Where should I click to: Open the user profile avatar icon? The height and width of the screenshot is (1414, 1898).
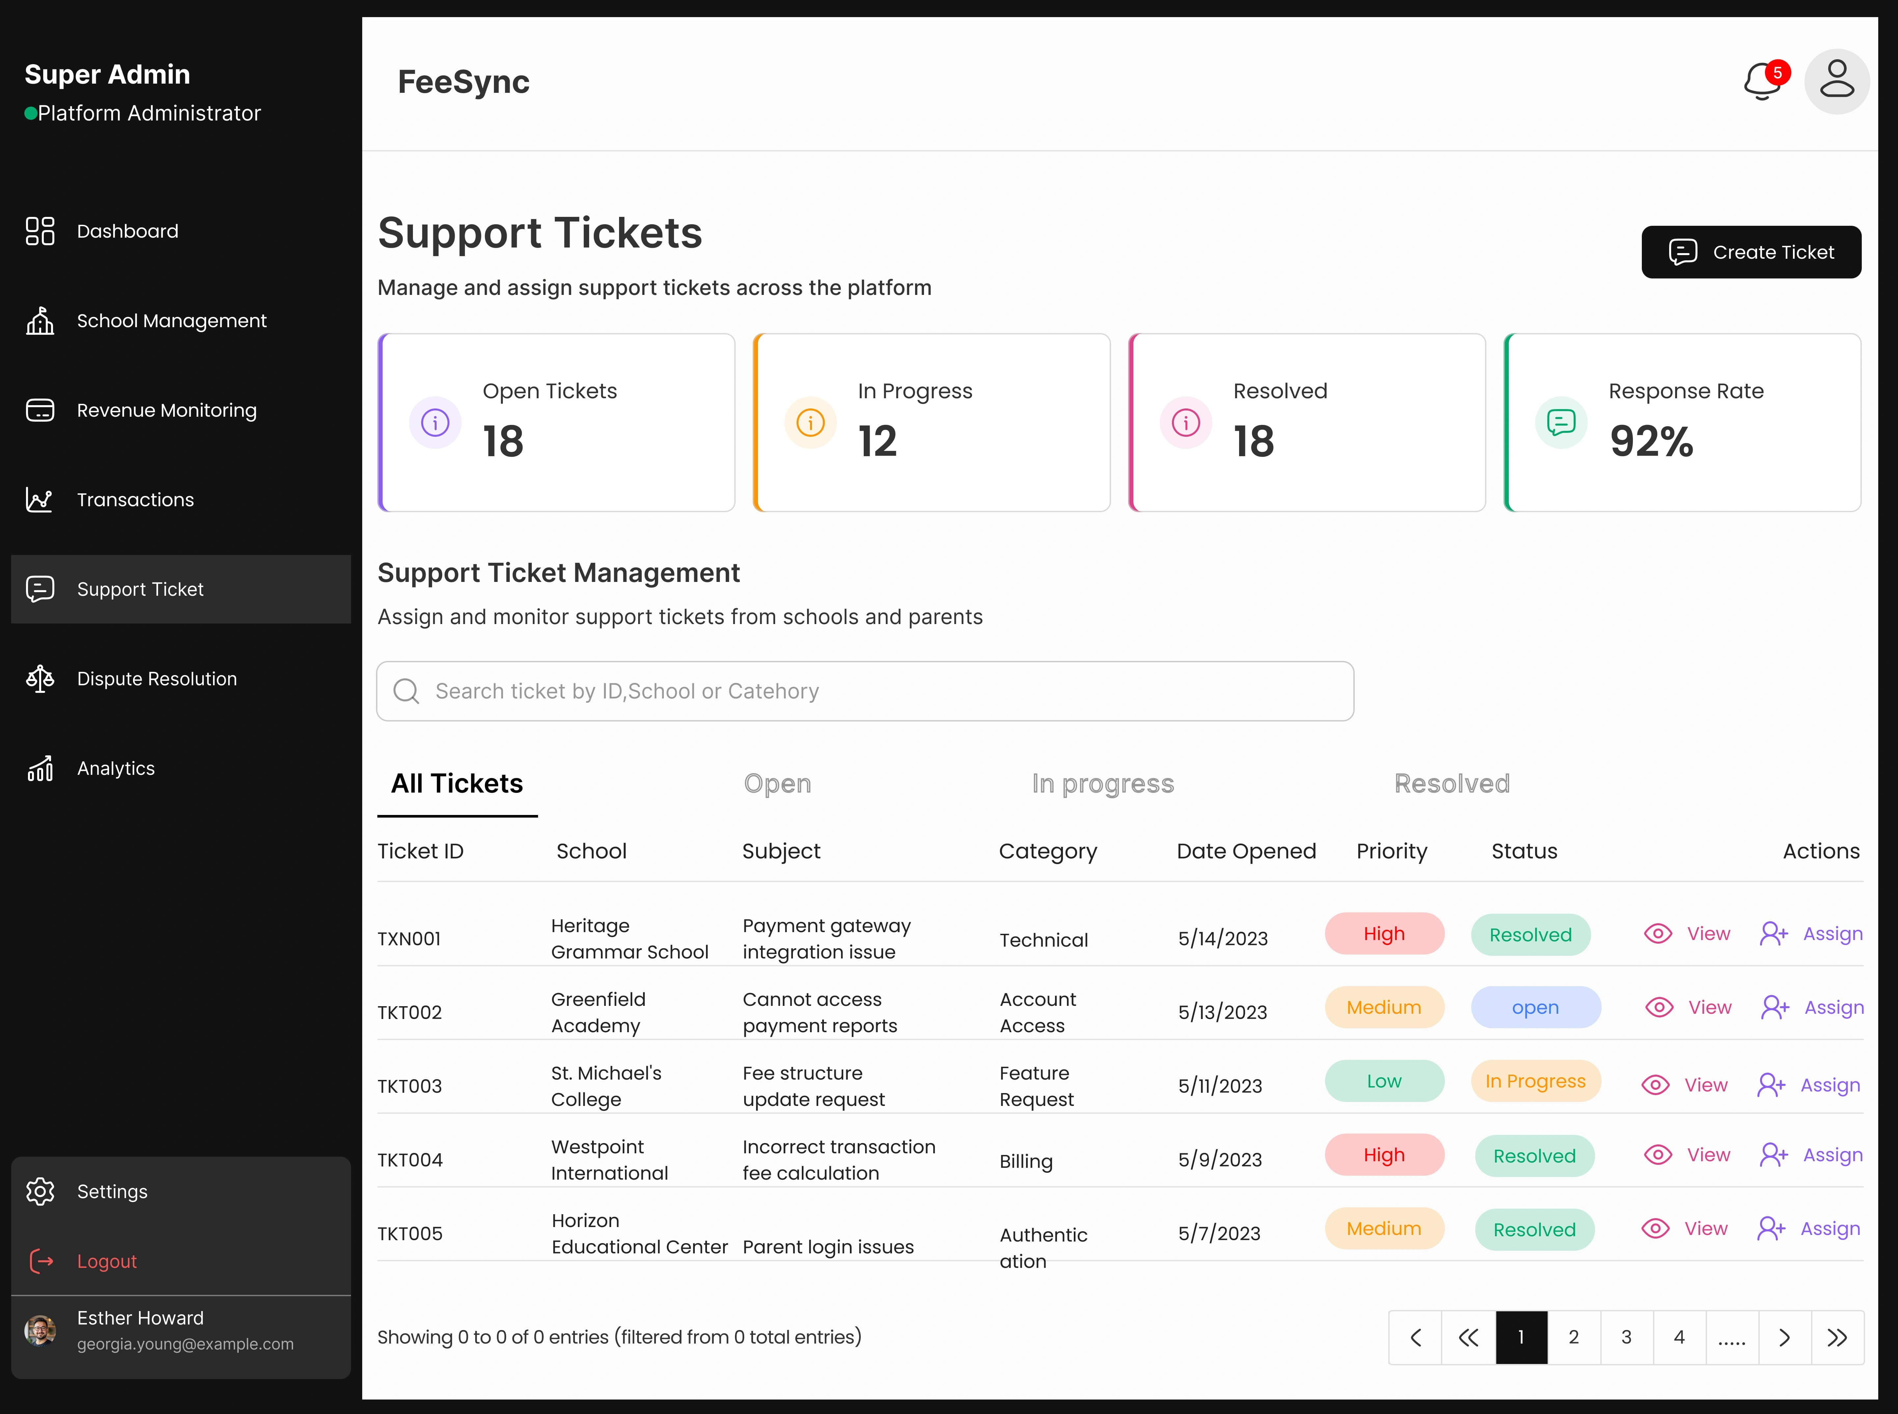coord(1836,81)
